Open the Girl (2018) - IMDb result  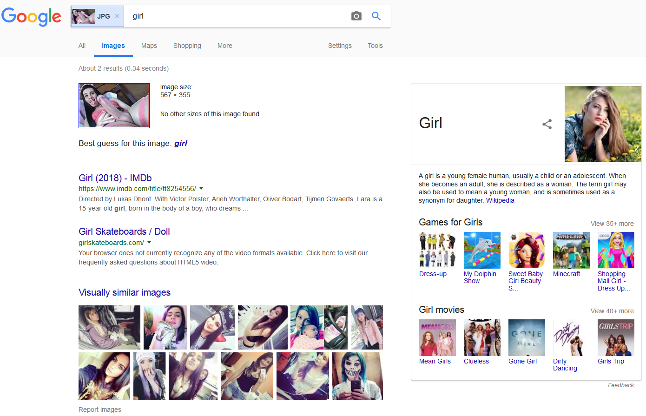click(x=115, y=178)
